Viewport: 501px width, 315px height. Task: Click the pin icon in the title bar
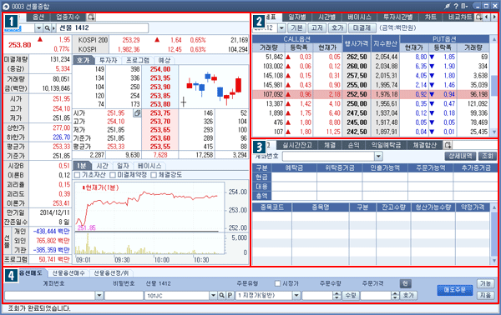pos(448,6)
